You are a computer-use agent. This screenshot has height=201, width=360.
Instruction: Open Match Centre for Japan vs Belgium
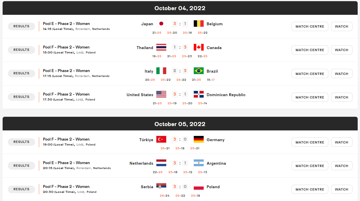[x=310, y=26]
